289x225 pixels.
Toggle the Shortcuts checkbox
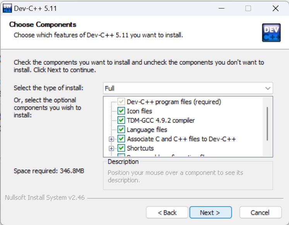click(x=121, y=148)
